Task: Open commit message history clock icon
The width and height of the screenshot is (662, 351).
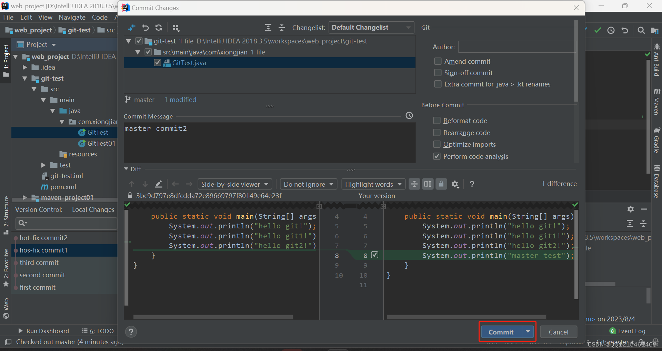Action: (409, 115)
